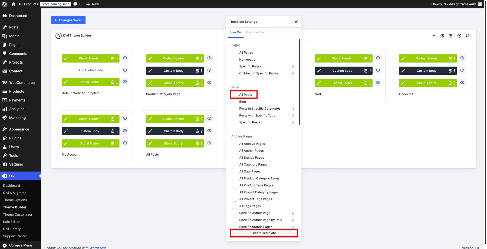Edit Global Header in All Posts template
Screen dimensions: 487x249
(150, 119)
